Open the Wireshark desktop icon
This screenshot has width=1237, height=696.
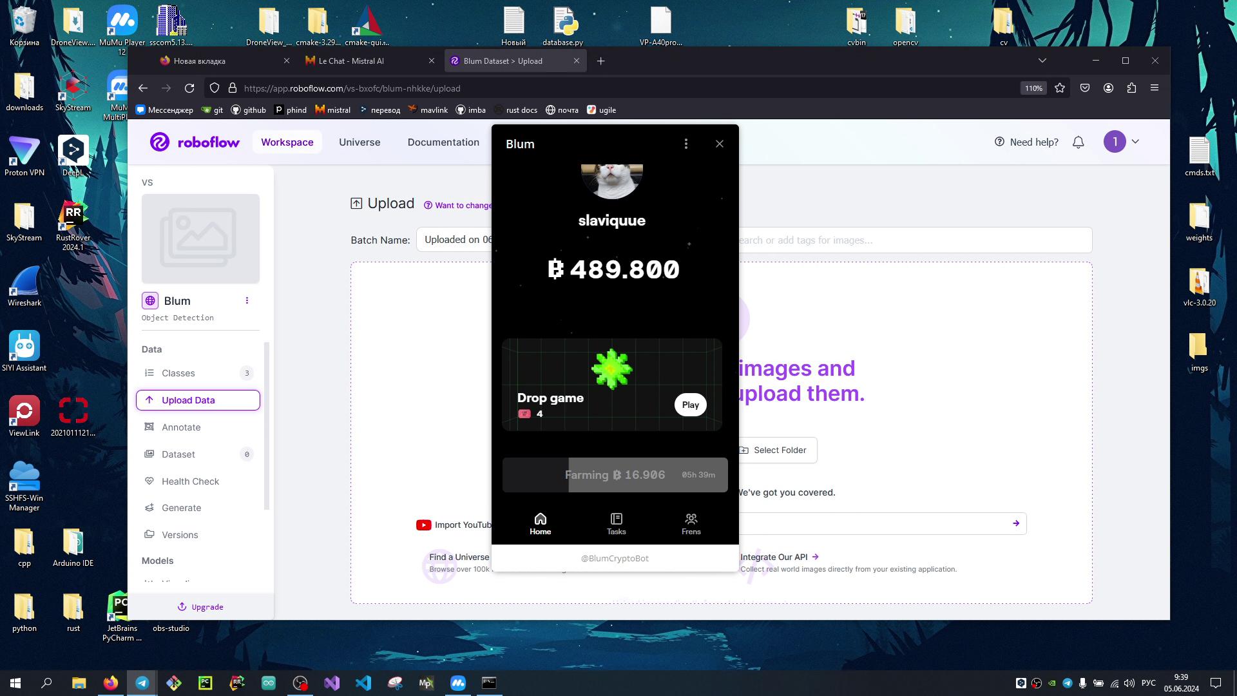point(24,286)
